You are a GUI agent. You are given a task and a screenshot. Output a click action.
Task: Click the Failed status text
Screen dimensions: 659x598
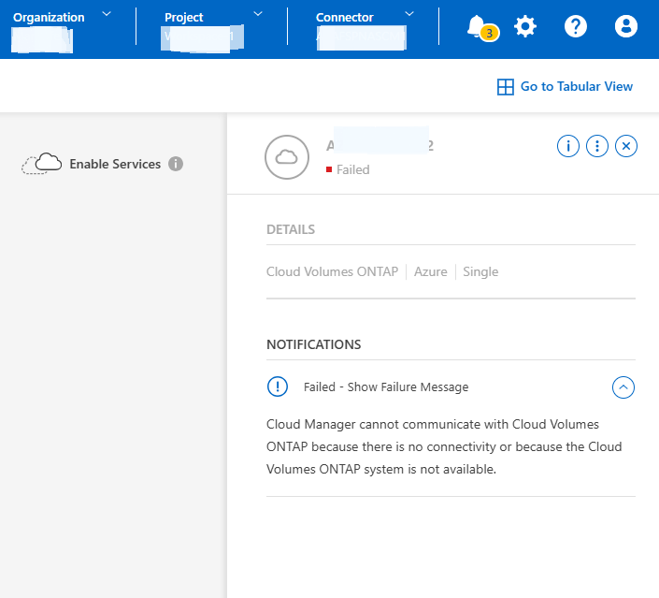coord(353,169)
